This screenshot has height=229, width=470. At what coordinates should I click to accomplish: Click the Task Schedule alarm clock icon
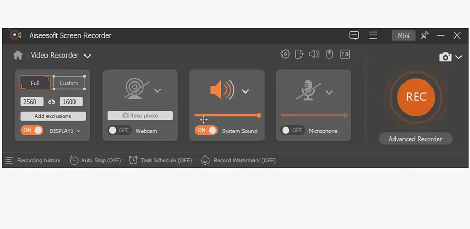click(133, 160)
